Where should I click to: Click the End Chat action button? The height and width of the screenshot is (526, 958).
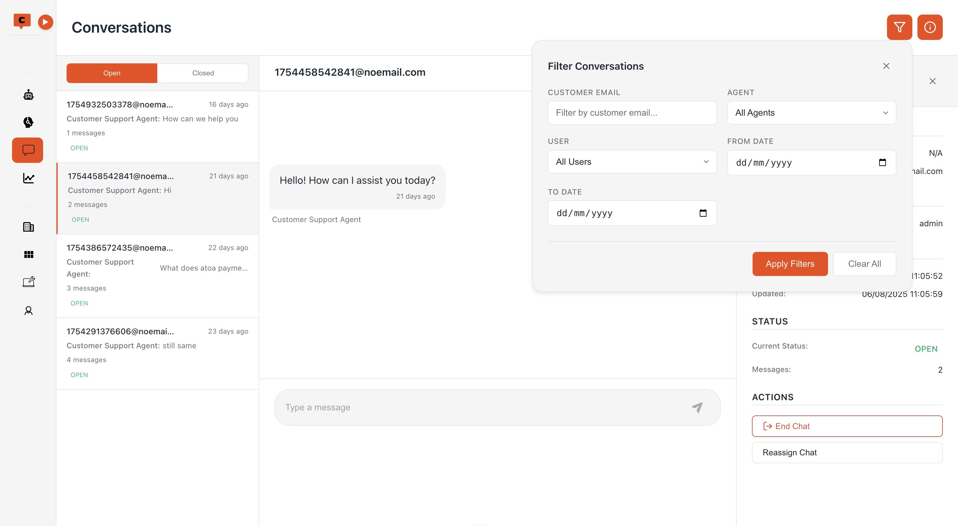pyautogui.click(x=847, y=426)
